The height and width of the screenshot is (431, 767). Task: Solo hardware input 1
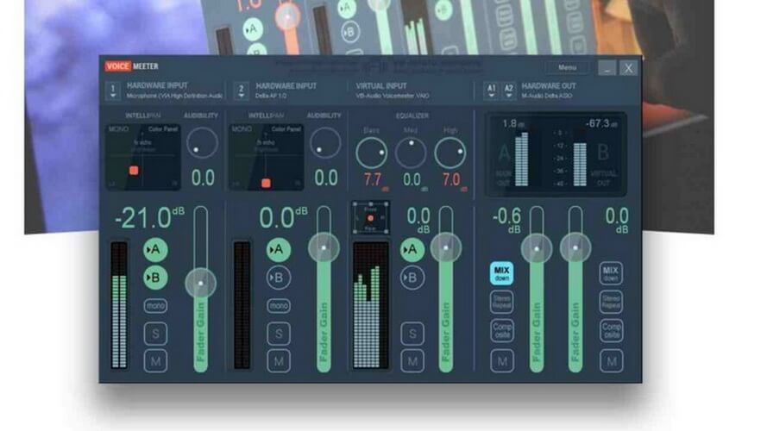pos(155,334)
